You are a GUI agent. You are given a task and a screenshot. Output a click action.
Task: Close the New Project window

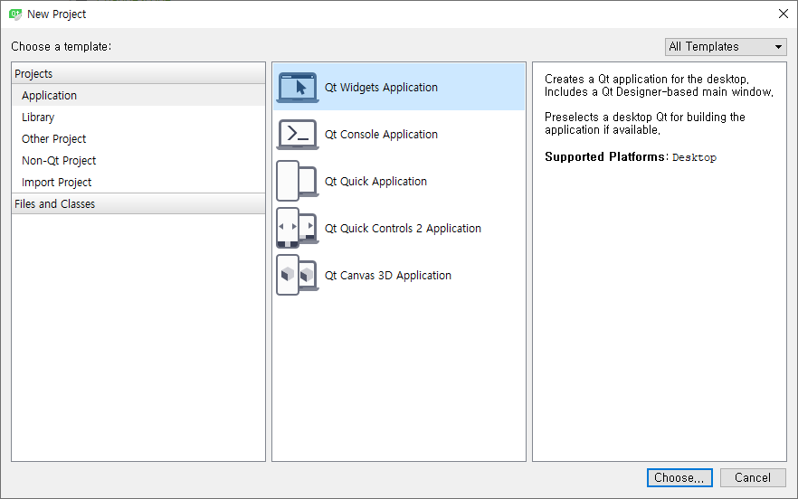pos(784,14)
